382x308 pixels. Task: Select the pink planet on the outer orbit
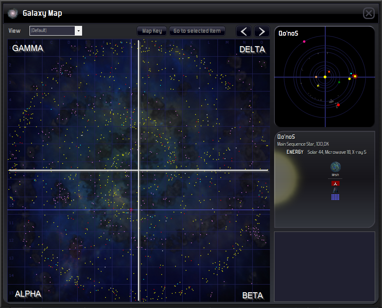tap(304, 42)
